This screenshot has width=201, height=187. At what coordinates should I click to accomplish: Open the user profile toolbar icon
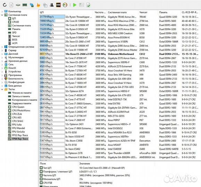52,5
